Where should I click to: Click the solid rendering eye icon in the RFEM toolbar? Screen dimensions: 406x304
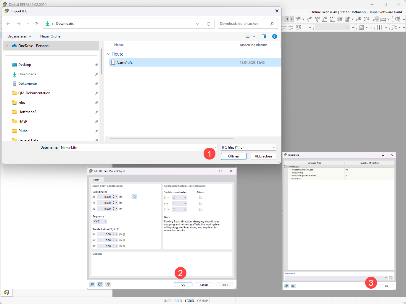pos(340,19)
